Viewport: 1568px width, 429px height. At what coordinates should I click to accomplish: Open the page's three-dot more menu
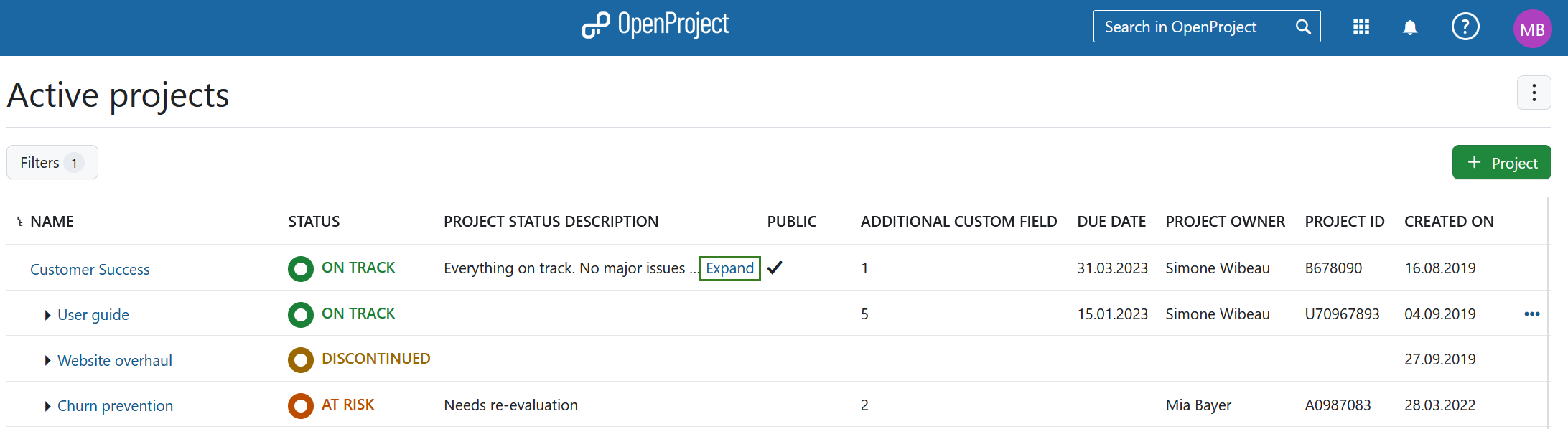[1534, 93]
